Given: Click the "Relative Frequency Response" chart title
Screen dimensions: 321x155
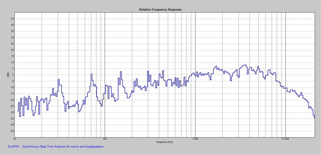Looking at the screenshot, I should tap(160, 9).
